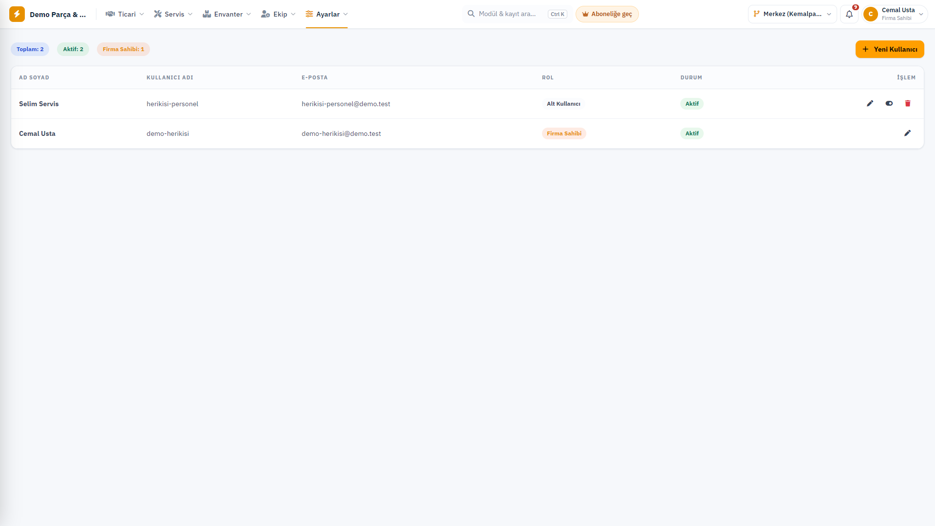This screenshot has width=935, height=526.
Task: Open the Ekip menu
Action: pyautogui.click(x=279, y=14)
